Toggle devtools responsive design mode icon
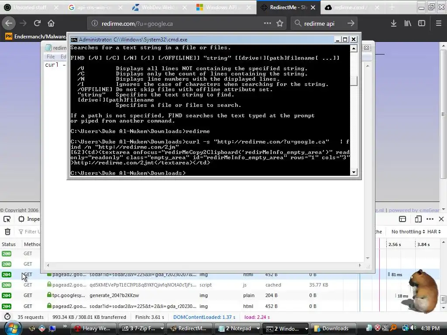447x335 pixels. coord(418,219)
